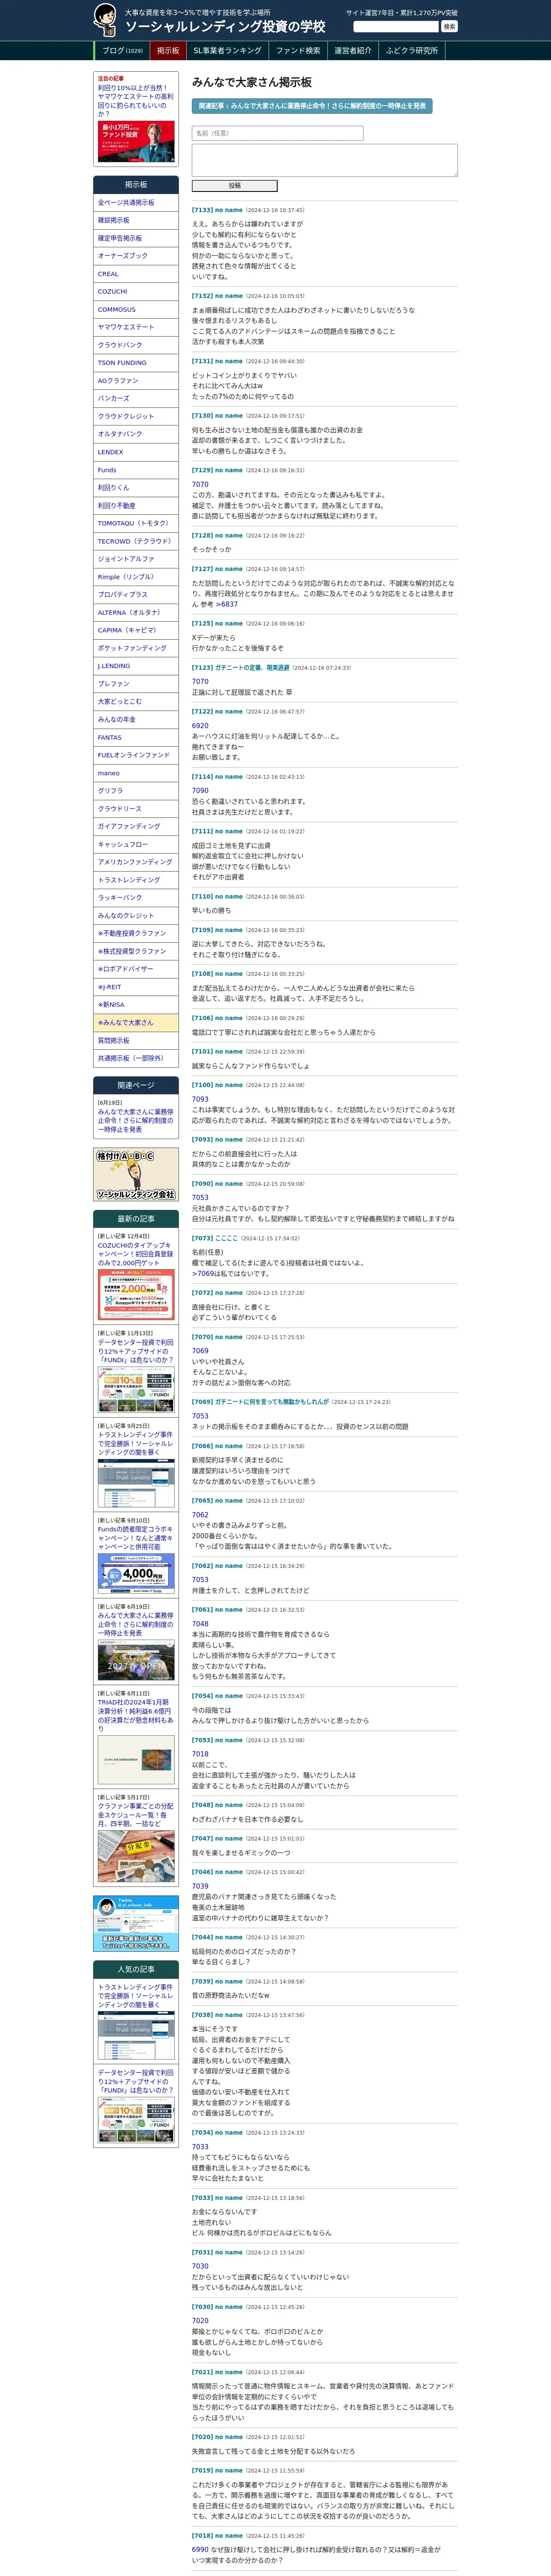
Task: Click reply reference 7039 in post 7046
Action: (x=200, y=1886)
